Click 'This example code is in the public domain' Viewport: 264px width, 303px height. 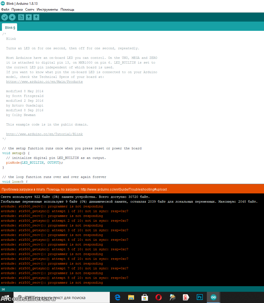[47, 124]
